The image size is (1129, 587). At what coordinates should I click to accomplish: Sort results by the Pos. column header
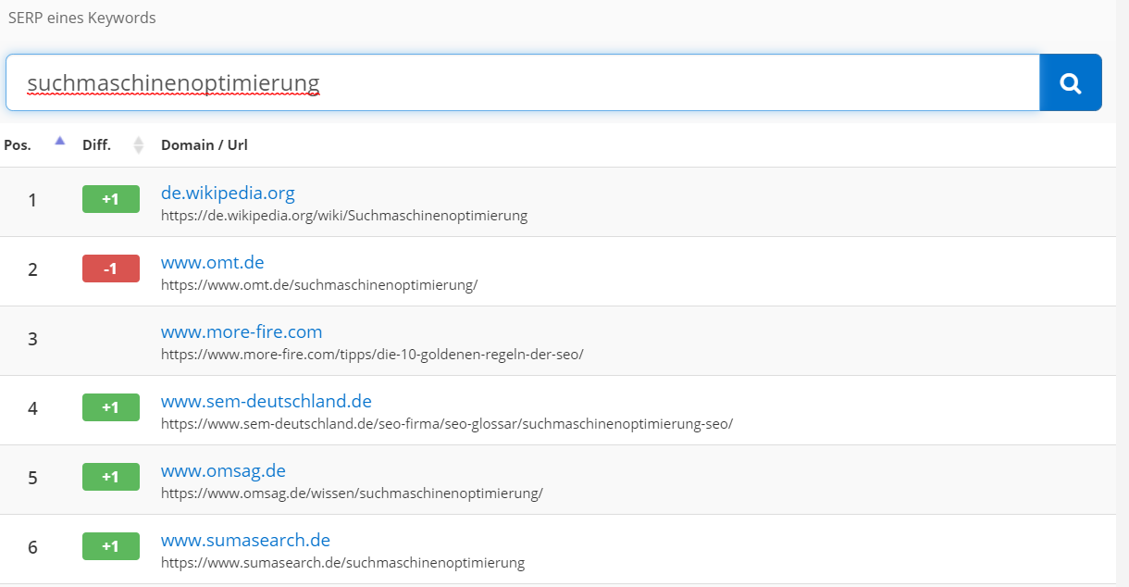pos(19,144)
